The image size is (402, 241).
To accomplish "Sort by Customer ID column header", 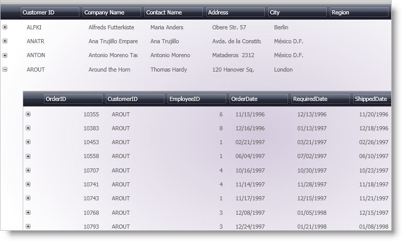I will click(50, 12).
